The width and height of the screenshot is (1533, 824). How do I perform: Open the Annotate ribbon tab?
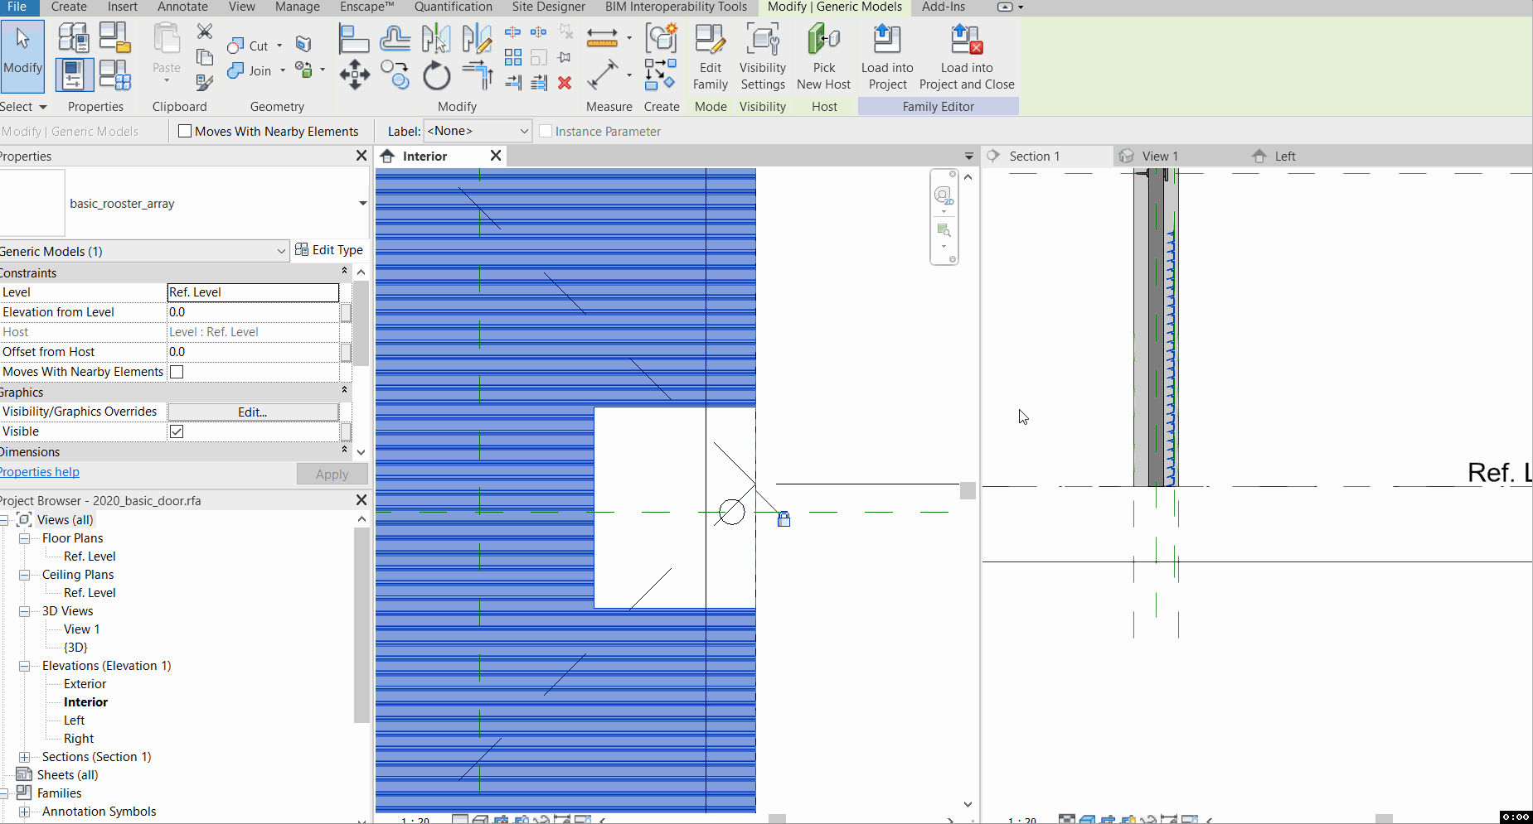tap(182, 7)
